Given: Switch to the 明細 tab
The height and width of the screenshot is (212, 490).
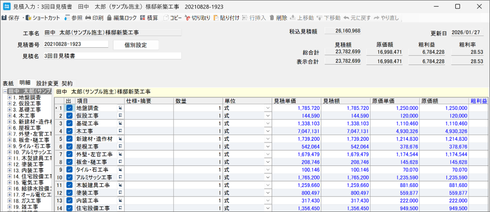Looking at the screenshot, I should tap(24, 82).
